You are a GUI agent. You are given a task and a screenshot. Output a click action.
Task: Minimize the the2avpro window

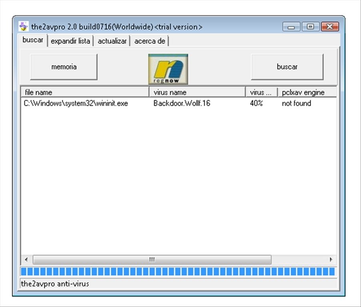pyautogui.click(x=291, y=27)
